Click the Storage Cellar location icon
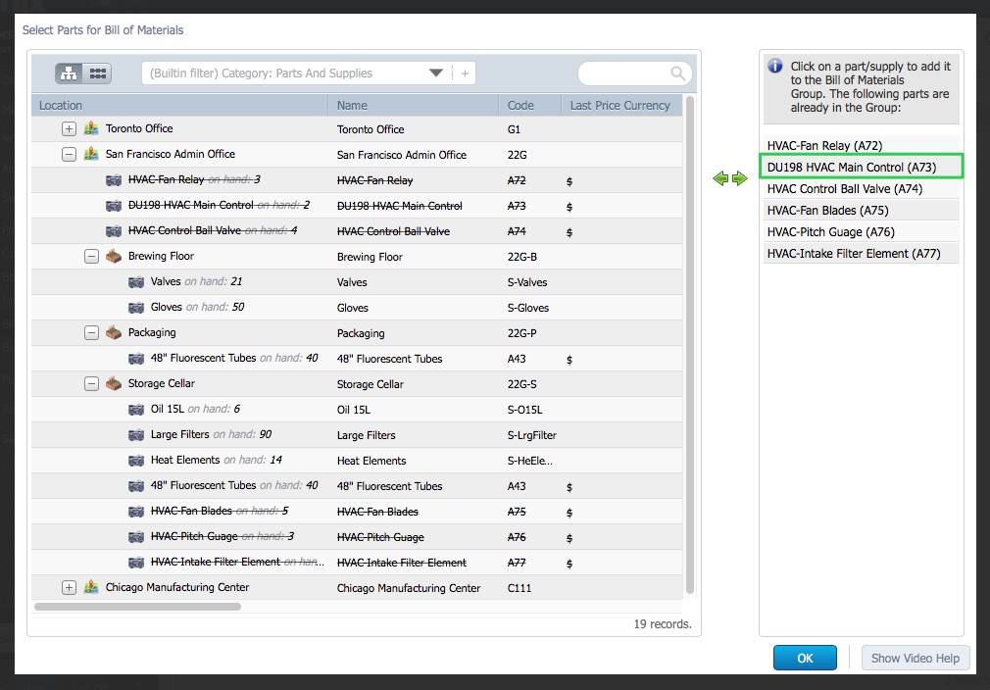The image size is (990, 690). click(114, 383)
